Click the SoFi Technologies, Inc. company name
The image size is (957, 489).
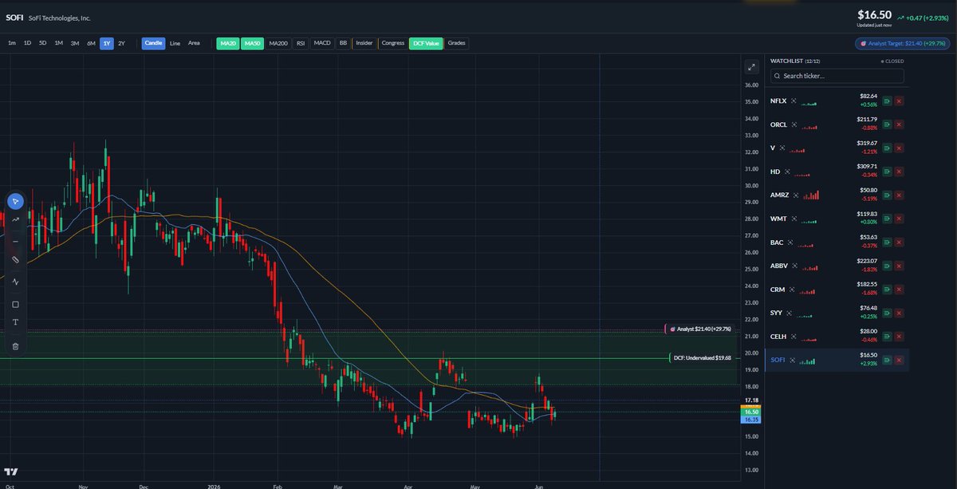click(60, 18)
